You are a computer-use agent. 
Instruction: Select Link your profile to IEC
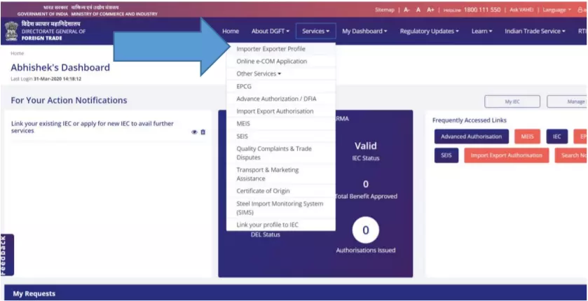point(281,225)
